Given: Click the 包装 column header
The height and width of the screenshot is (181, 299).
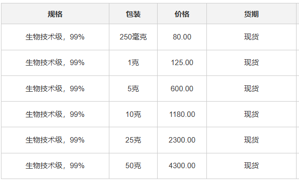Looking at the screenshot, I should tap(133, 14).
